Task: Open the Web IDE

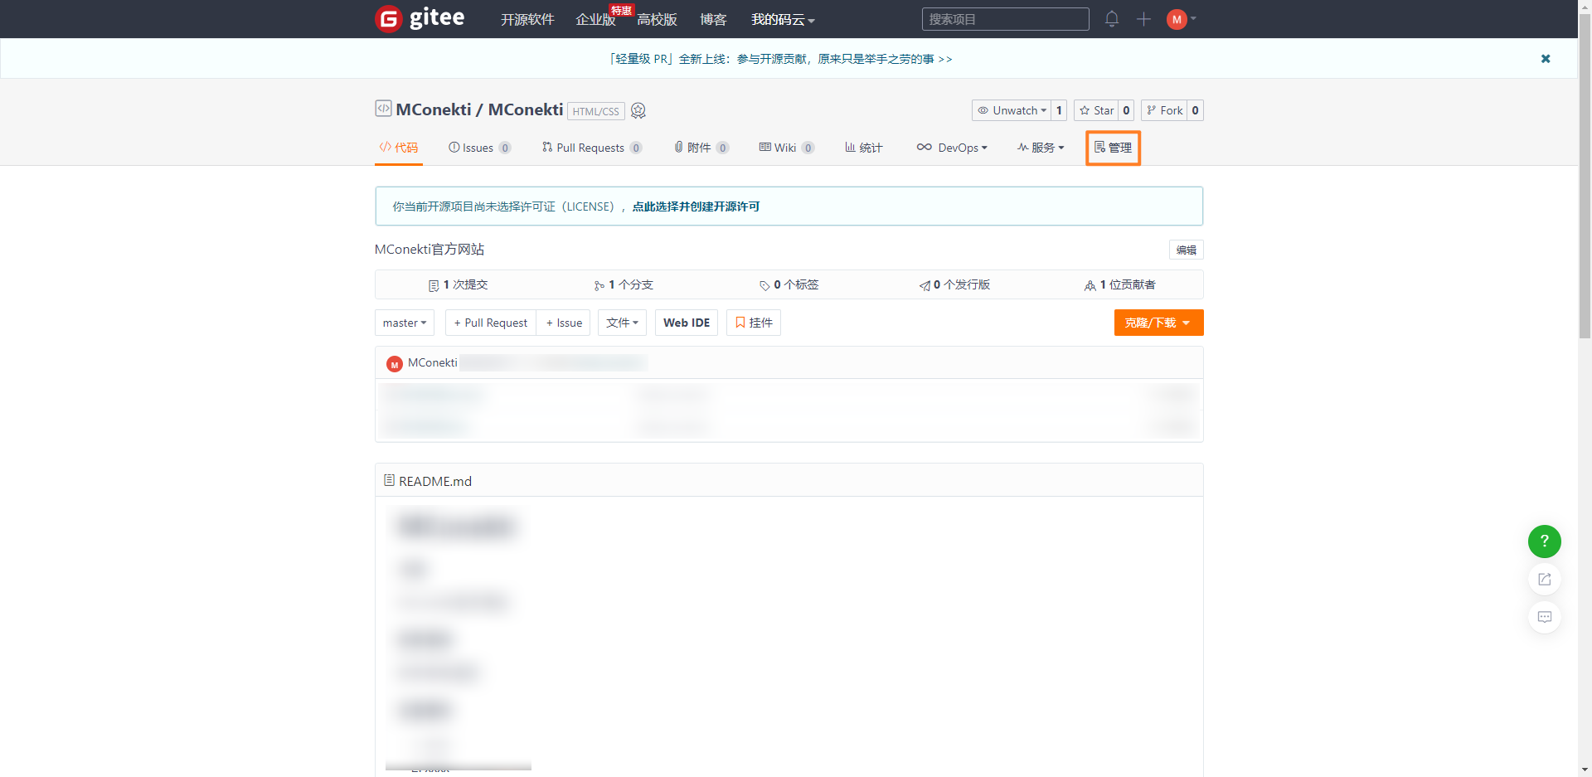Action: click(x=687, y=323)
